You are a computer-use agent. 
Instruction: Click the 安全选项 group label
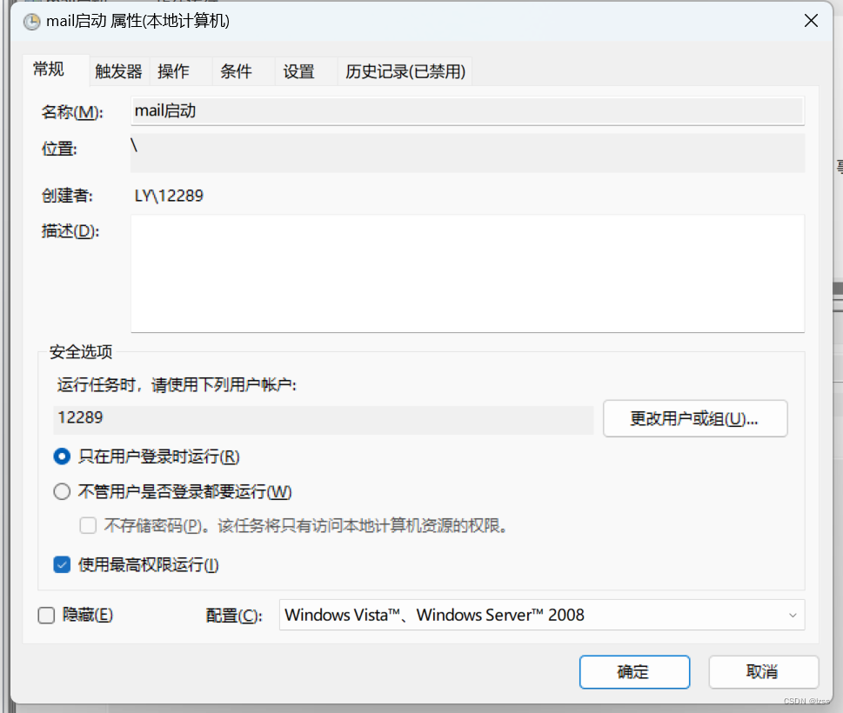click(x=81, y=352)
